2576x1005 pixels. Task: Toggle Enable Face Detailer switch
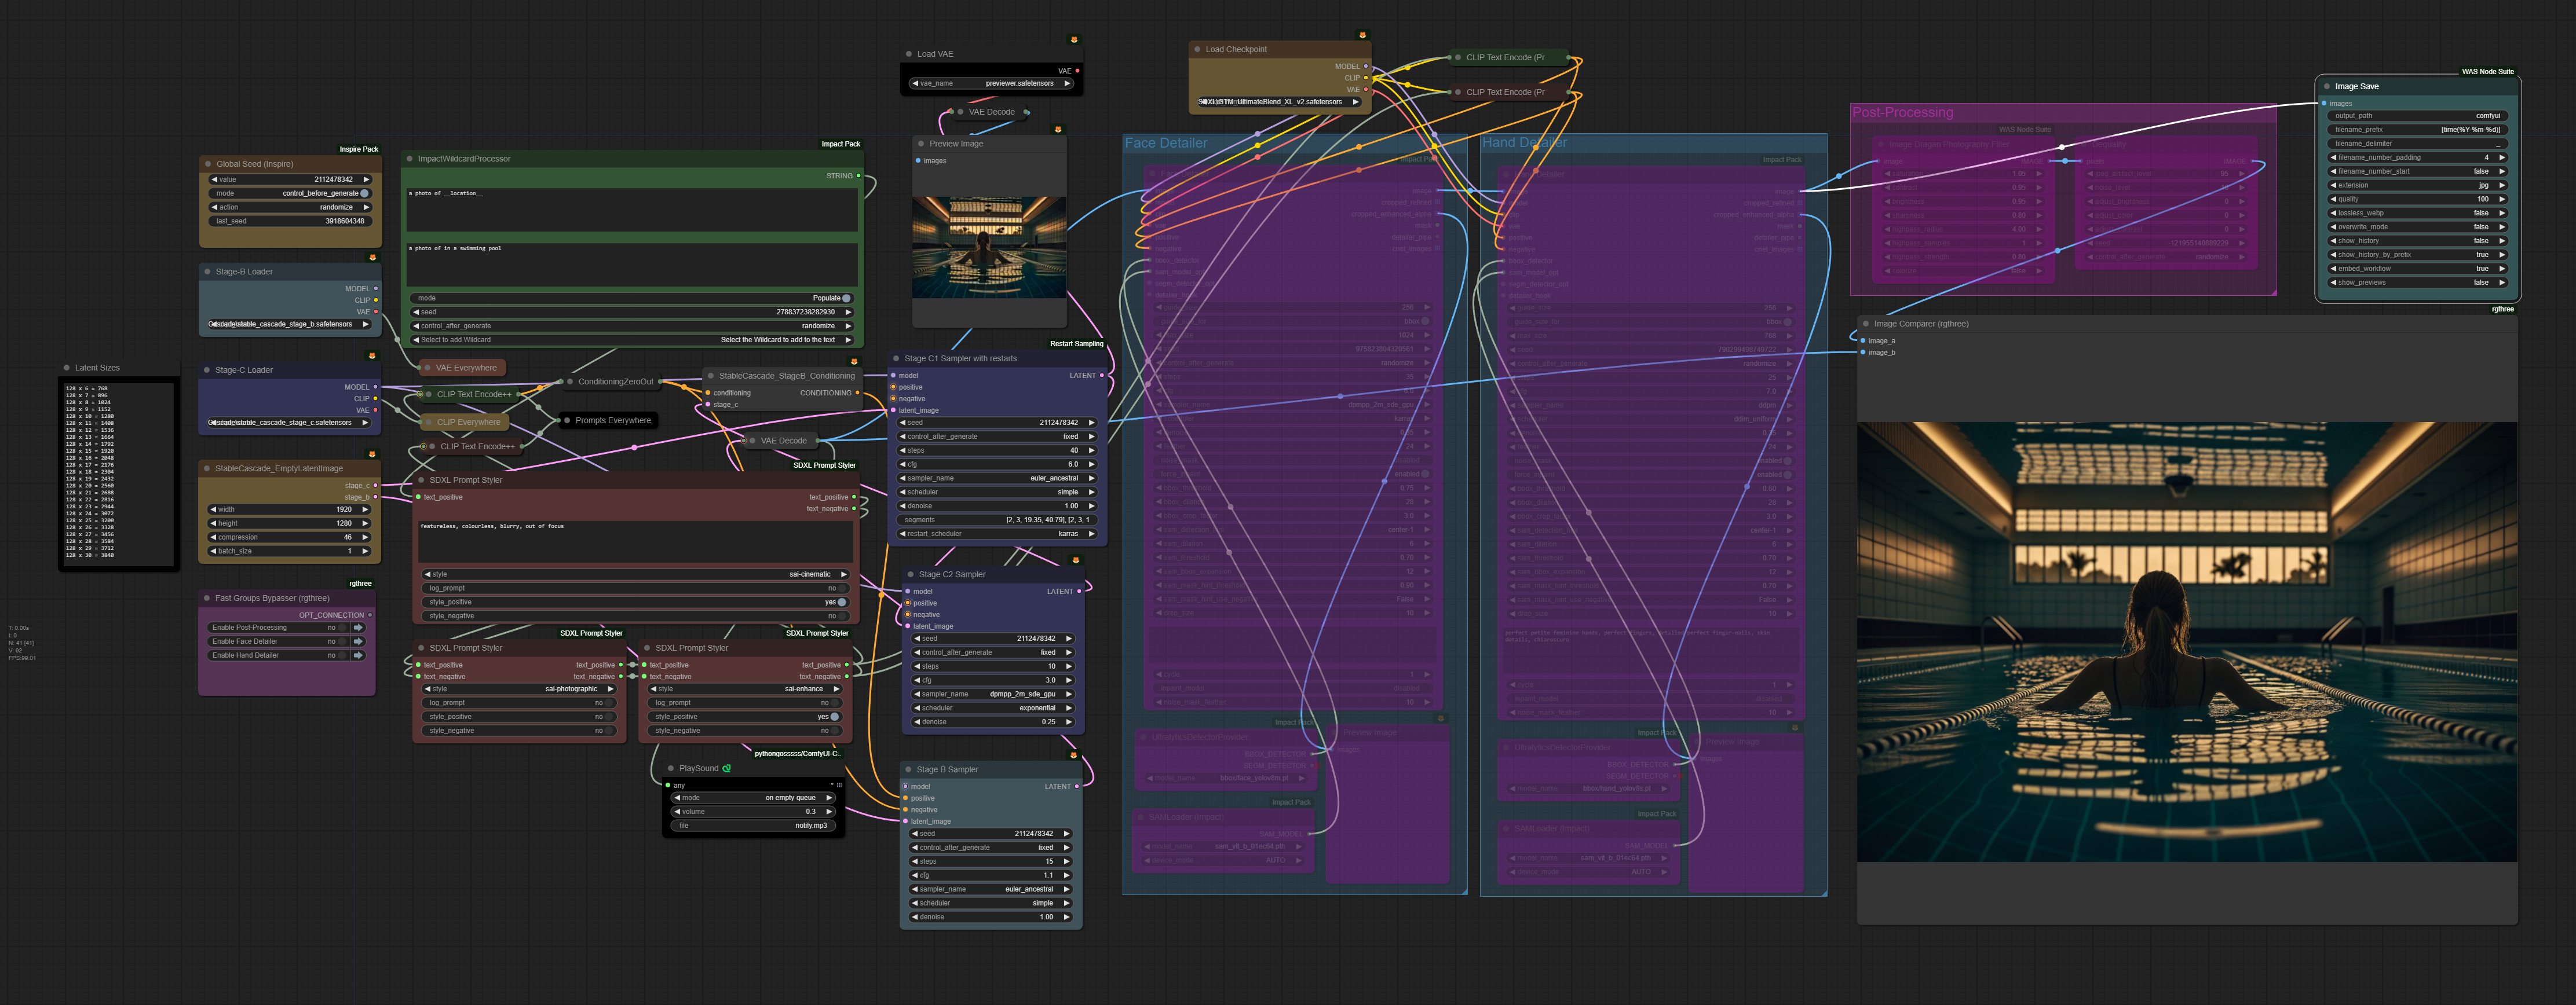tap(342, 641)
